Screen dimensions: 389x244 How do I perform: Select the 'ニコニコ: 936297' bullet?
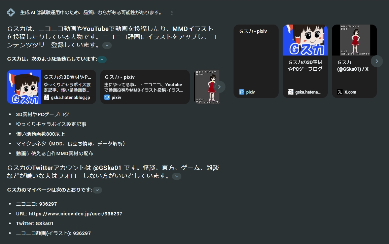[x=36, y=204]
